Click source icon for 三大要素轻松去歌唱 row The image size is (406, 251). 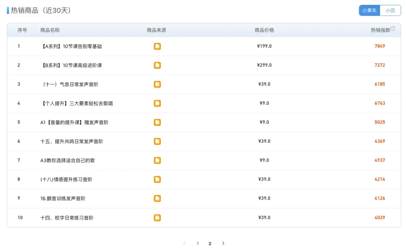pos(157,103)
